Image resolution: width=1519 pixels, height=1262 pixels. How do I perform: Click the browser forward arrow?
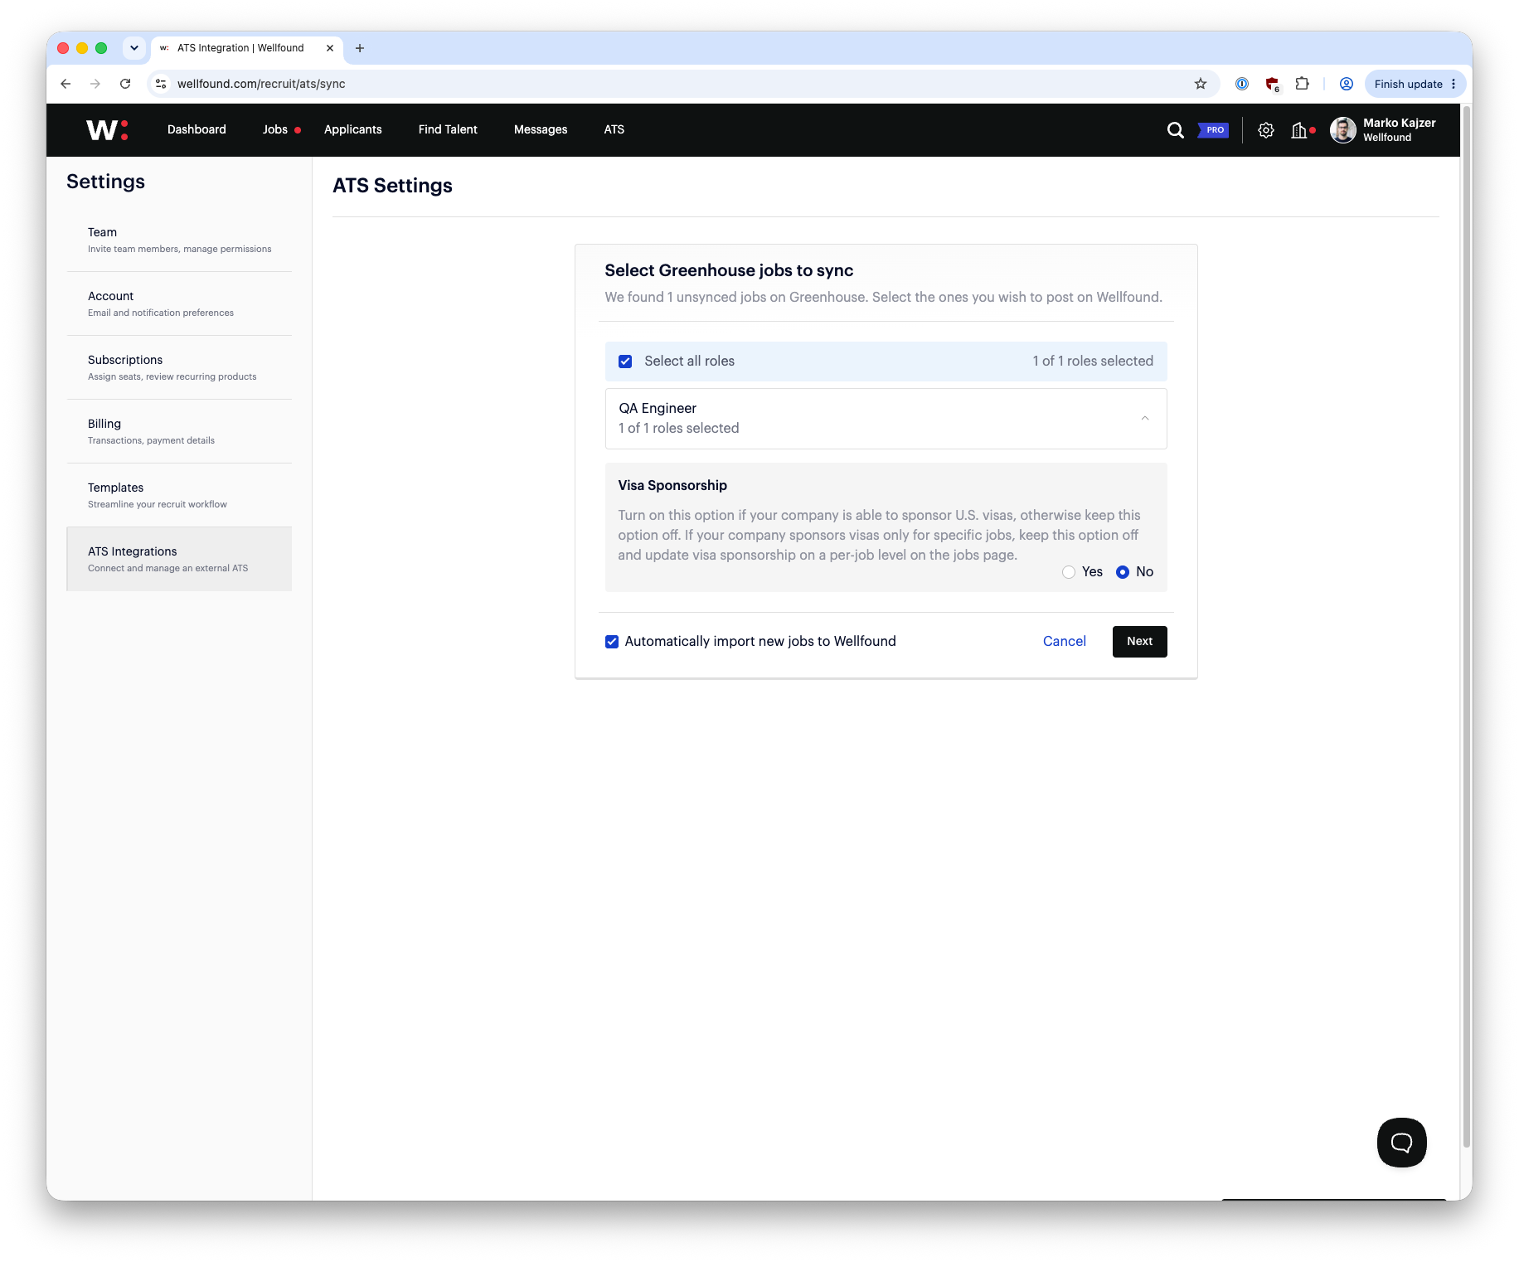[x=95, y=84]
